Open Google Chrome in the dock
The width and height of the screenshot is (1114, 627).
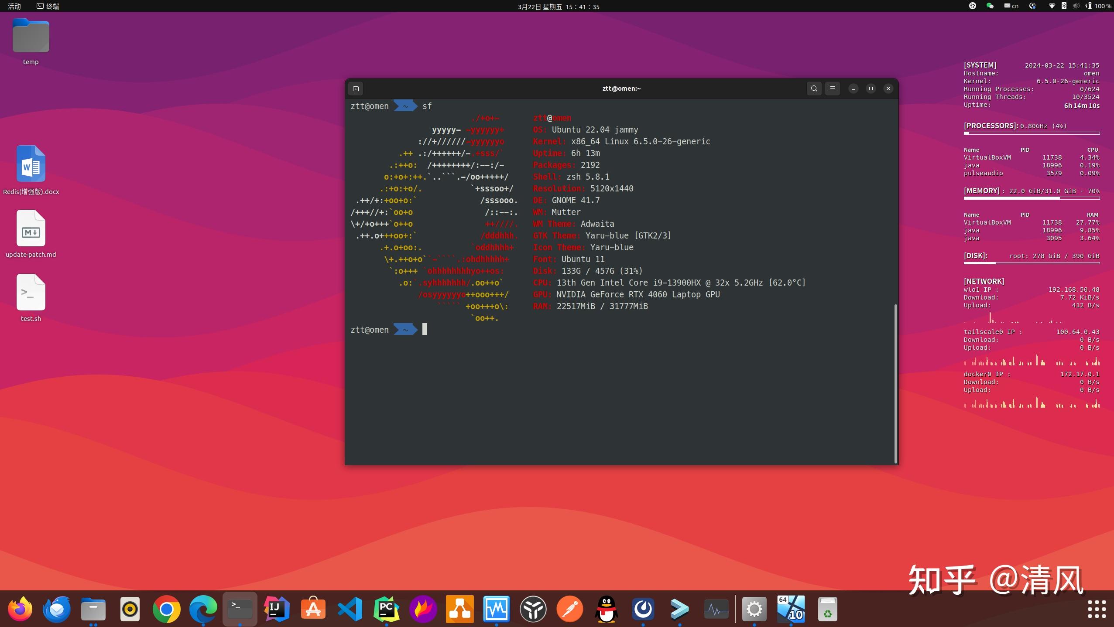coord(166,609)
